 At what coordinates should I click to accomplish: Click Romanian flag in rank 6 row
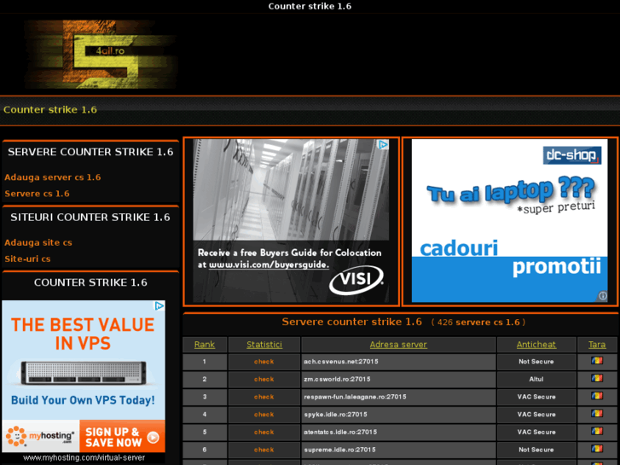click(597, 449)
